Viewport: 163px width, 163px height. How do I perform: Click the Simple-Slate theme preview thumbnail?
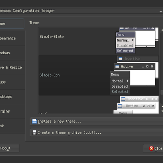pyautogui.click(x=137, y=40)
